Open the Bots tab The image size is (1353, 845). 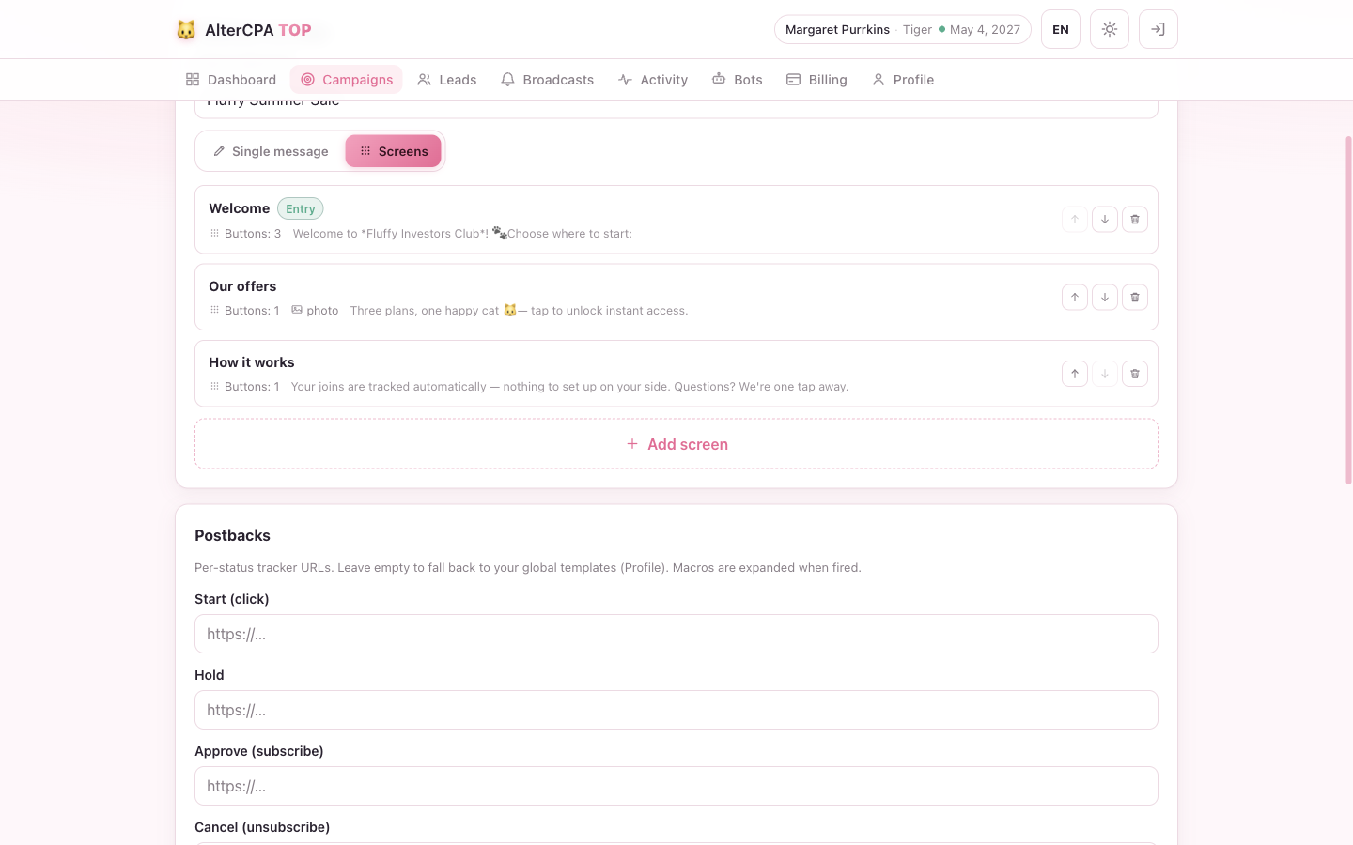coord(738,80)
